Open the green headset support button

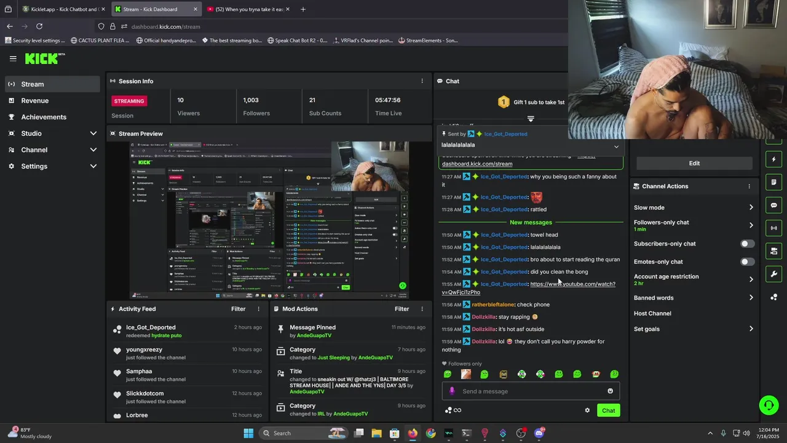[x=768, y=405]
